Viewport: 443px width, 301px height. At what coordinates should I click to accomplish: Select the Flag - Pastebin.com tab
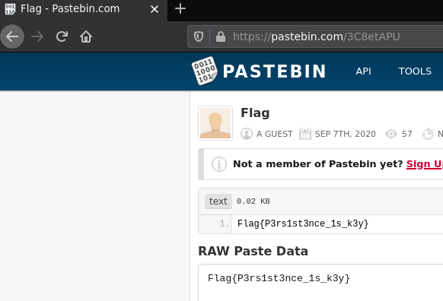click(x=84, y=9)
